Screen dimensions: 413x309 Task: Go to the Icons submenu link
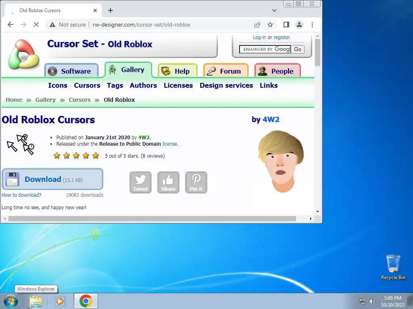(58, 85)
